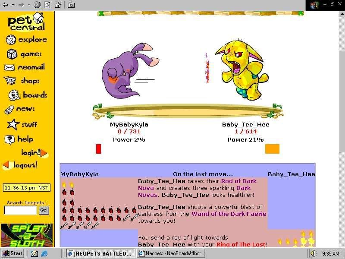Click the news scroll icon
This screenshot has width=345, height=259.
(9, 110)
